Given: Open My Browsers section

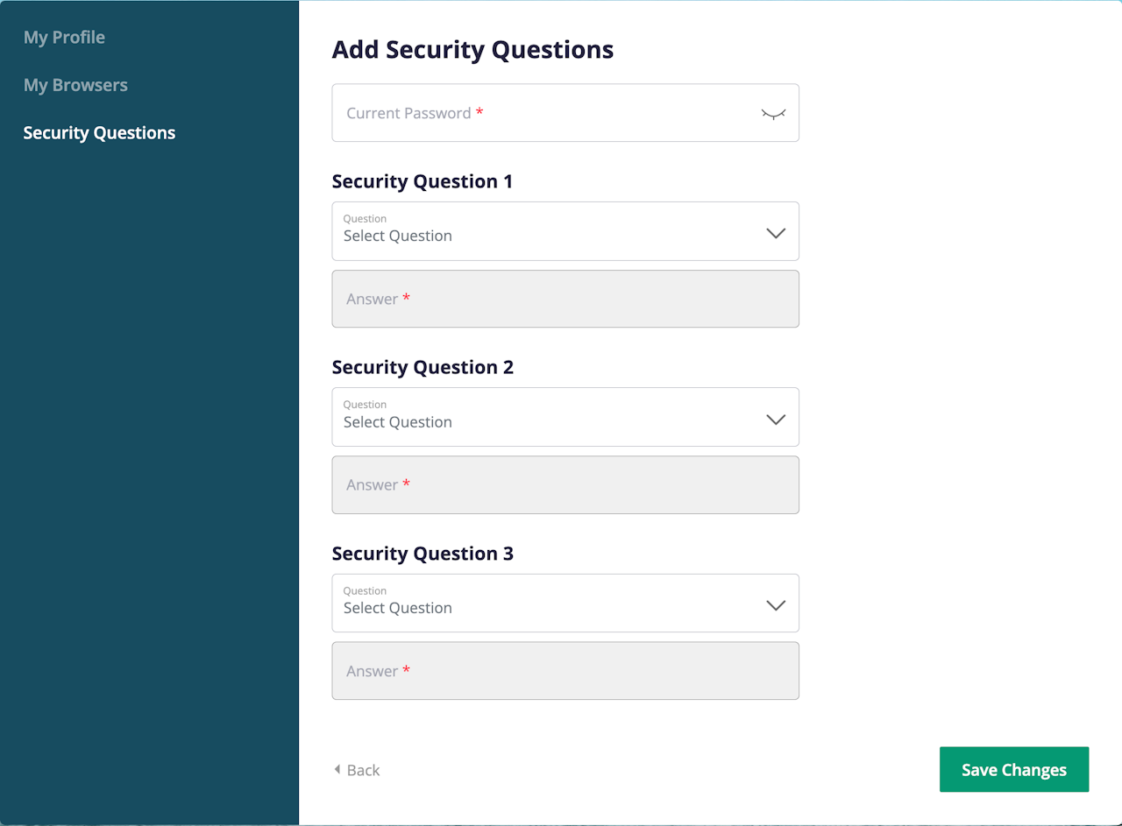Looking at the screenshot, I should 75,85.
